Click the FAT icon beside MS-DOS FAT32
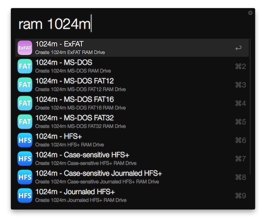This screenshot has height=223, width=266. pos(25,122)
